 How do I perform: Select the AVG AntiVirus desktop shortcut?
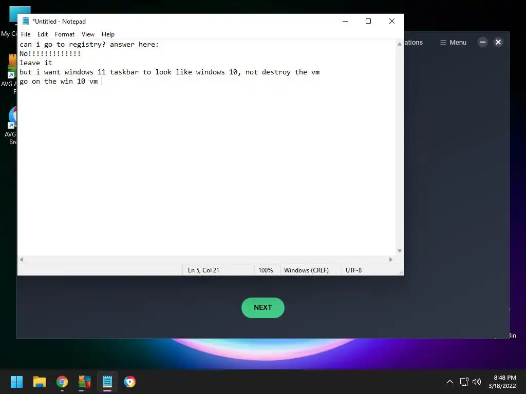point(10,74)
